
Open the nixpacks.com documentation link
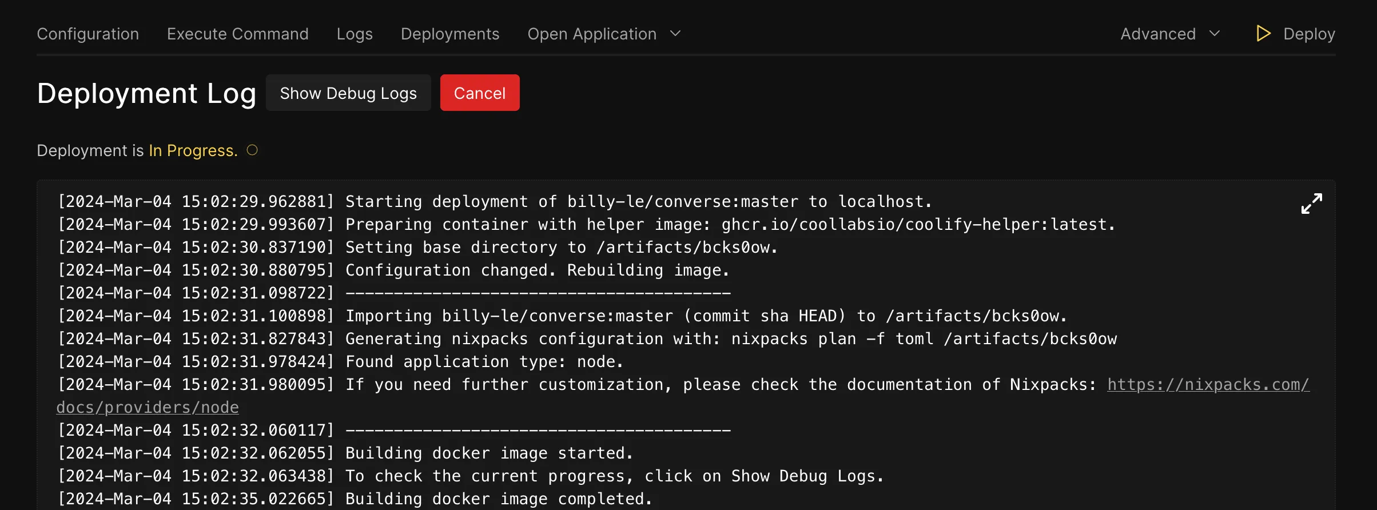1208,385
